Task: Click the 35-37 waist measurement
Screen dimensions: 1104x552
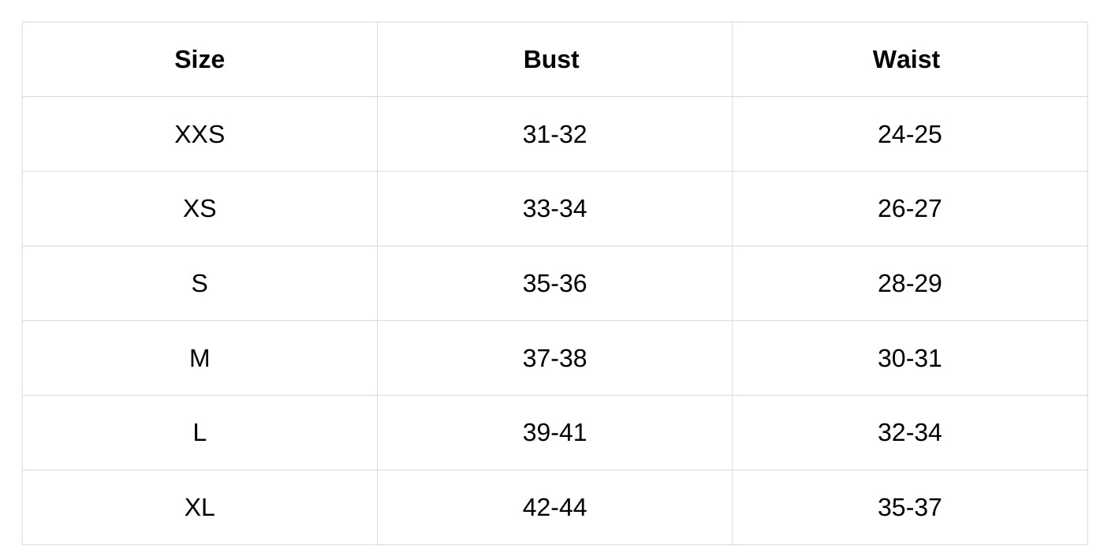Action: (909, 507)
